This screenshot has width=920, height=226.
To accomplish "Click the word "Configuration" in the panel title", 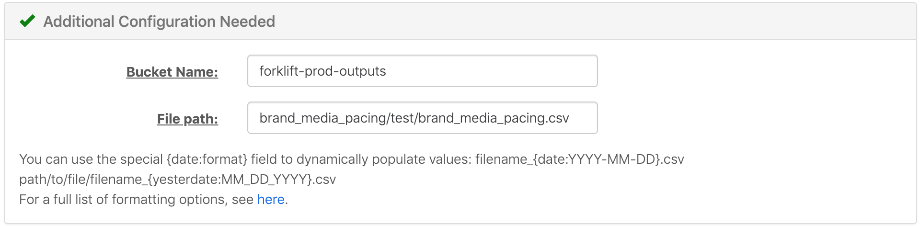I will 167,22.
